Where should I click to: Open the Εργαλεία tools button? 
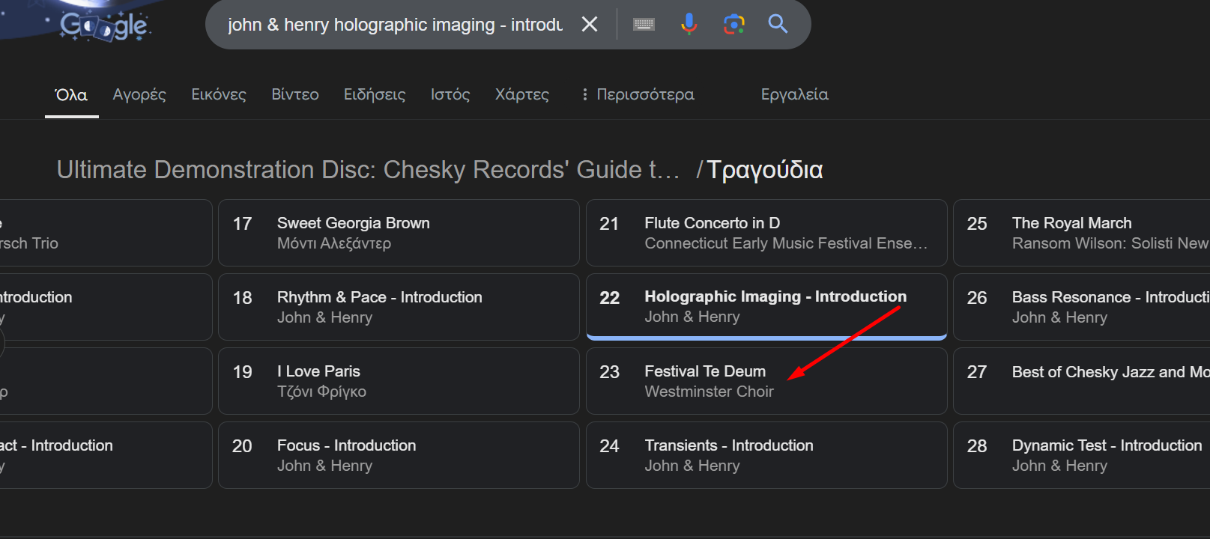point(795,95)
